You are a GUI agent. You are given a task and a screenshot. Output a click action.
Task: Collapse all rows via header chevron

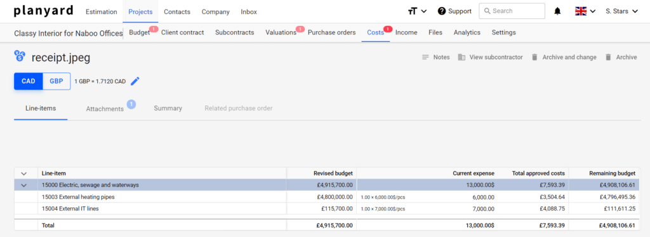pos(23,173)
